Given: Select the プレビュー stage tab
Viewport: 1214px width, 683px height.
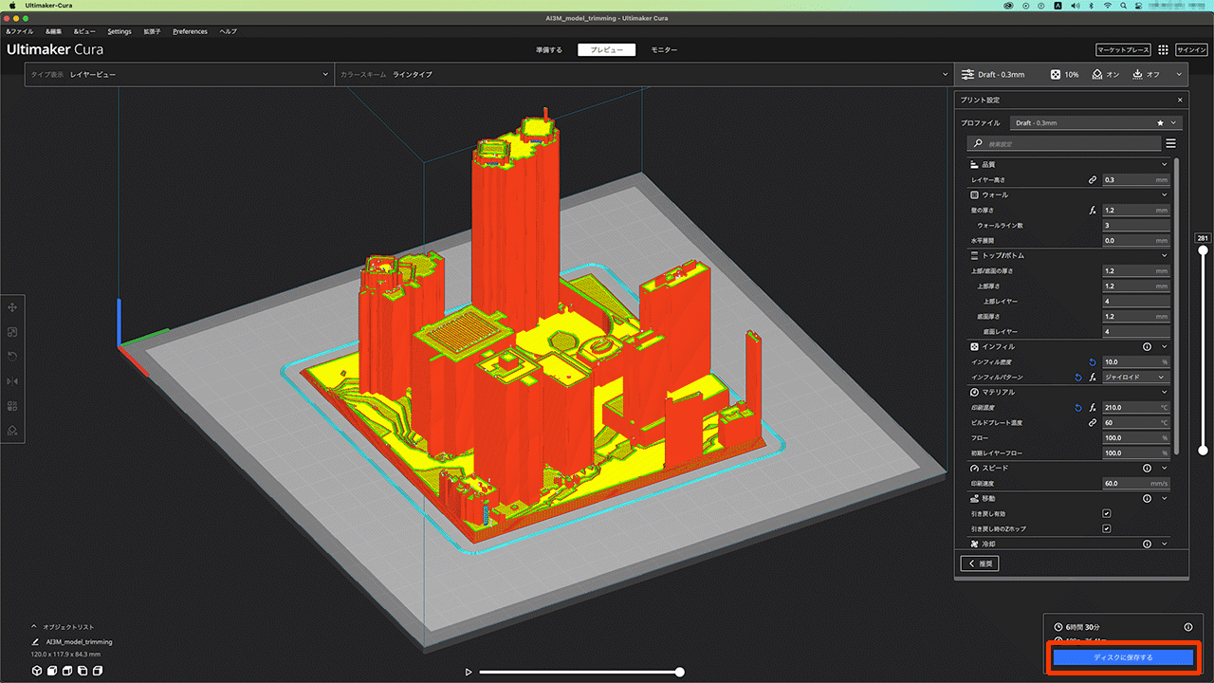Looking at the screenshot, I should 607,49.
